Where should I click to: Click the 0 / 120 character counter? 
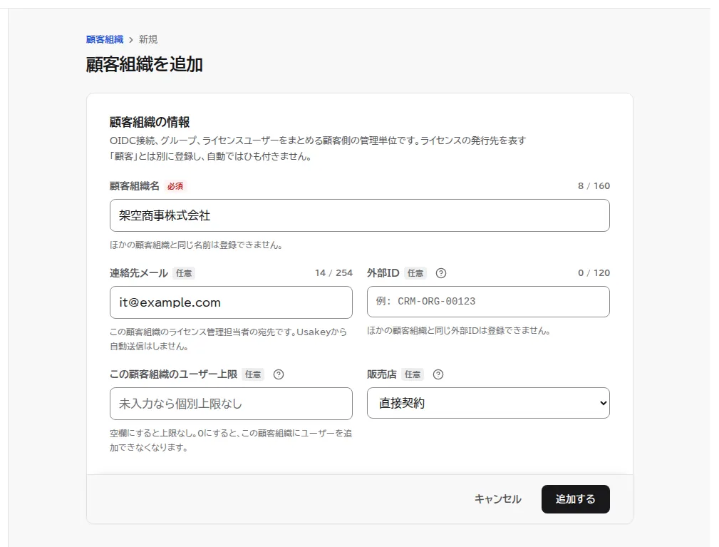pos(594,273)
